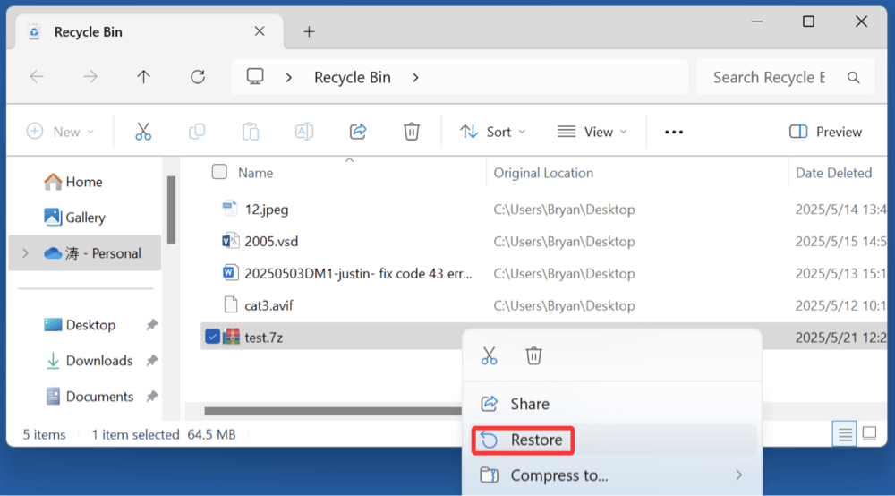This screenshot has height=496, width=895.
Task: Open Documents in the navigation pane
Action: pyautogui.click(x=89, y=396)
